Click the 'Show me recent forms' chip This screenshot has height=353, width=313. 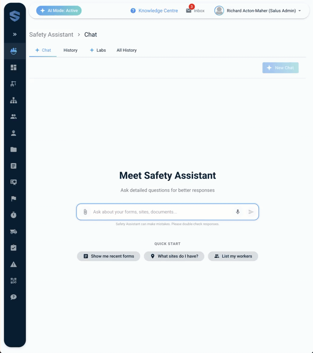click(x=108, y=256)
